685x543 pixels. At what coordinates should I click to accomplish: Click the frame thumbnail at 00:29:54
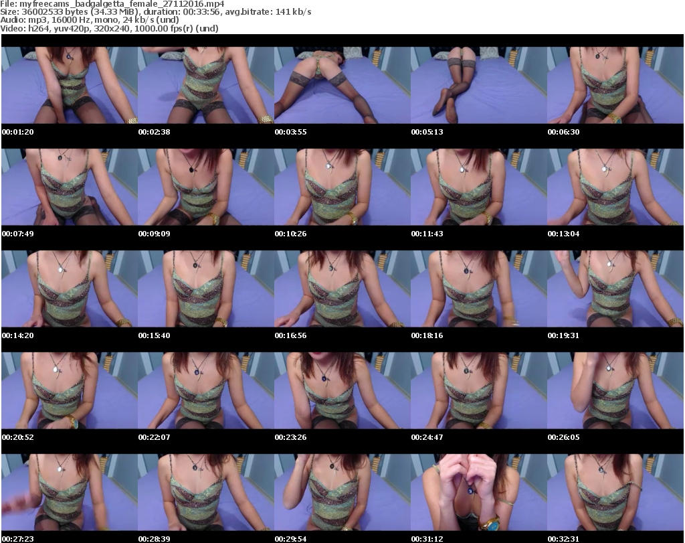[x=342, y=492]
